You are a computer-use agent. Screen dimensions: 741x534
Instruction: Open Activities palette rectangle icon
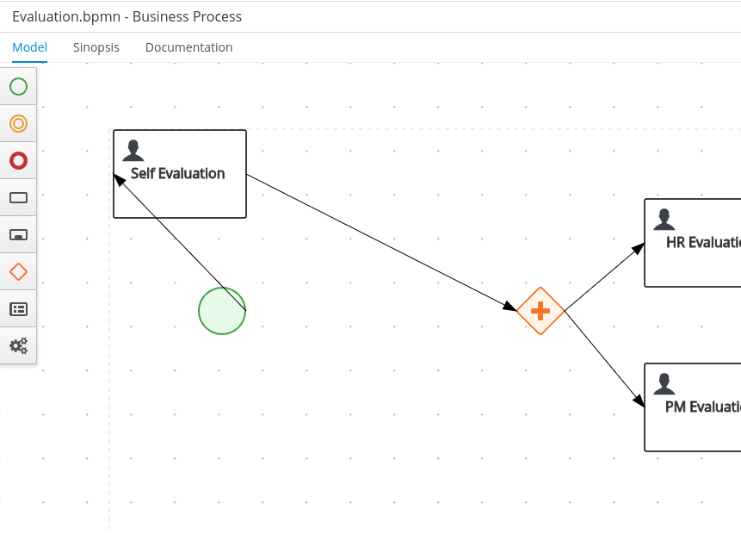[x=18, y=197]
